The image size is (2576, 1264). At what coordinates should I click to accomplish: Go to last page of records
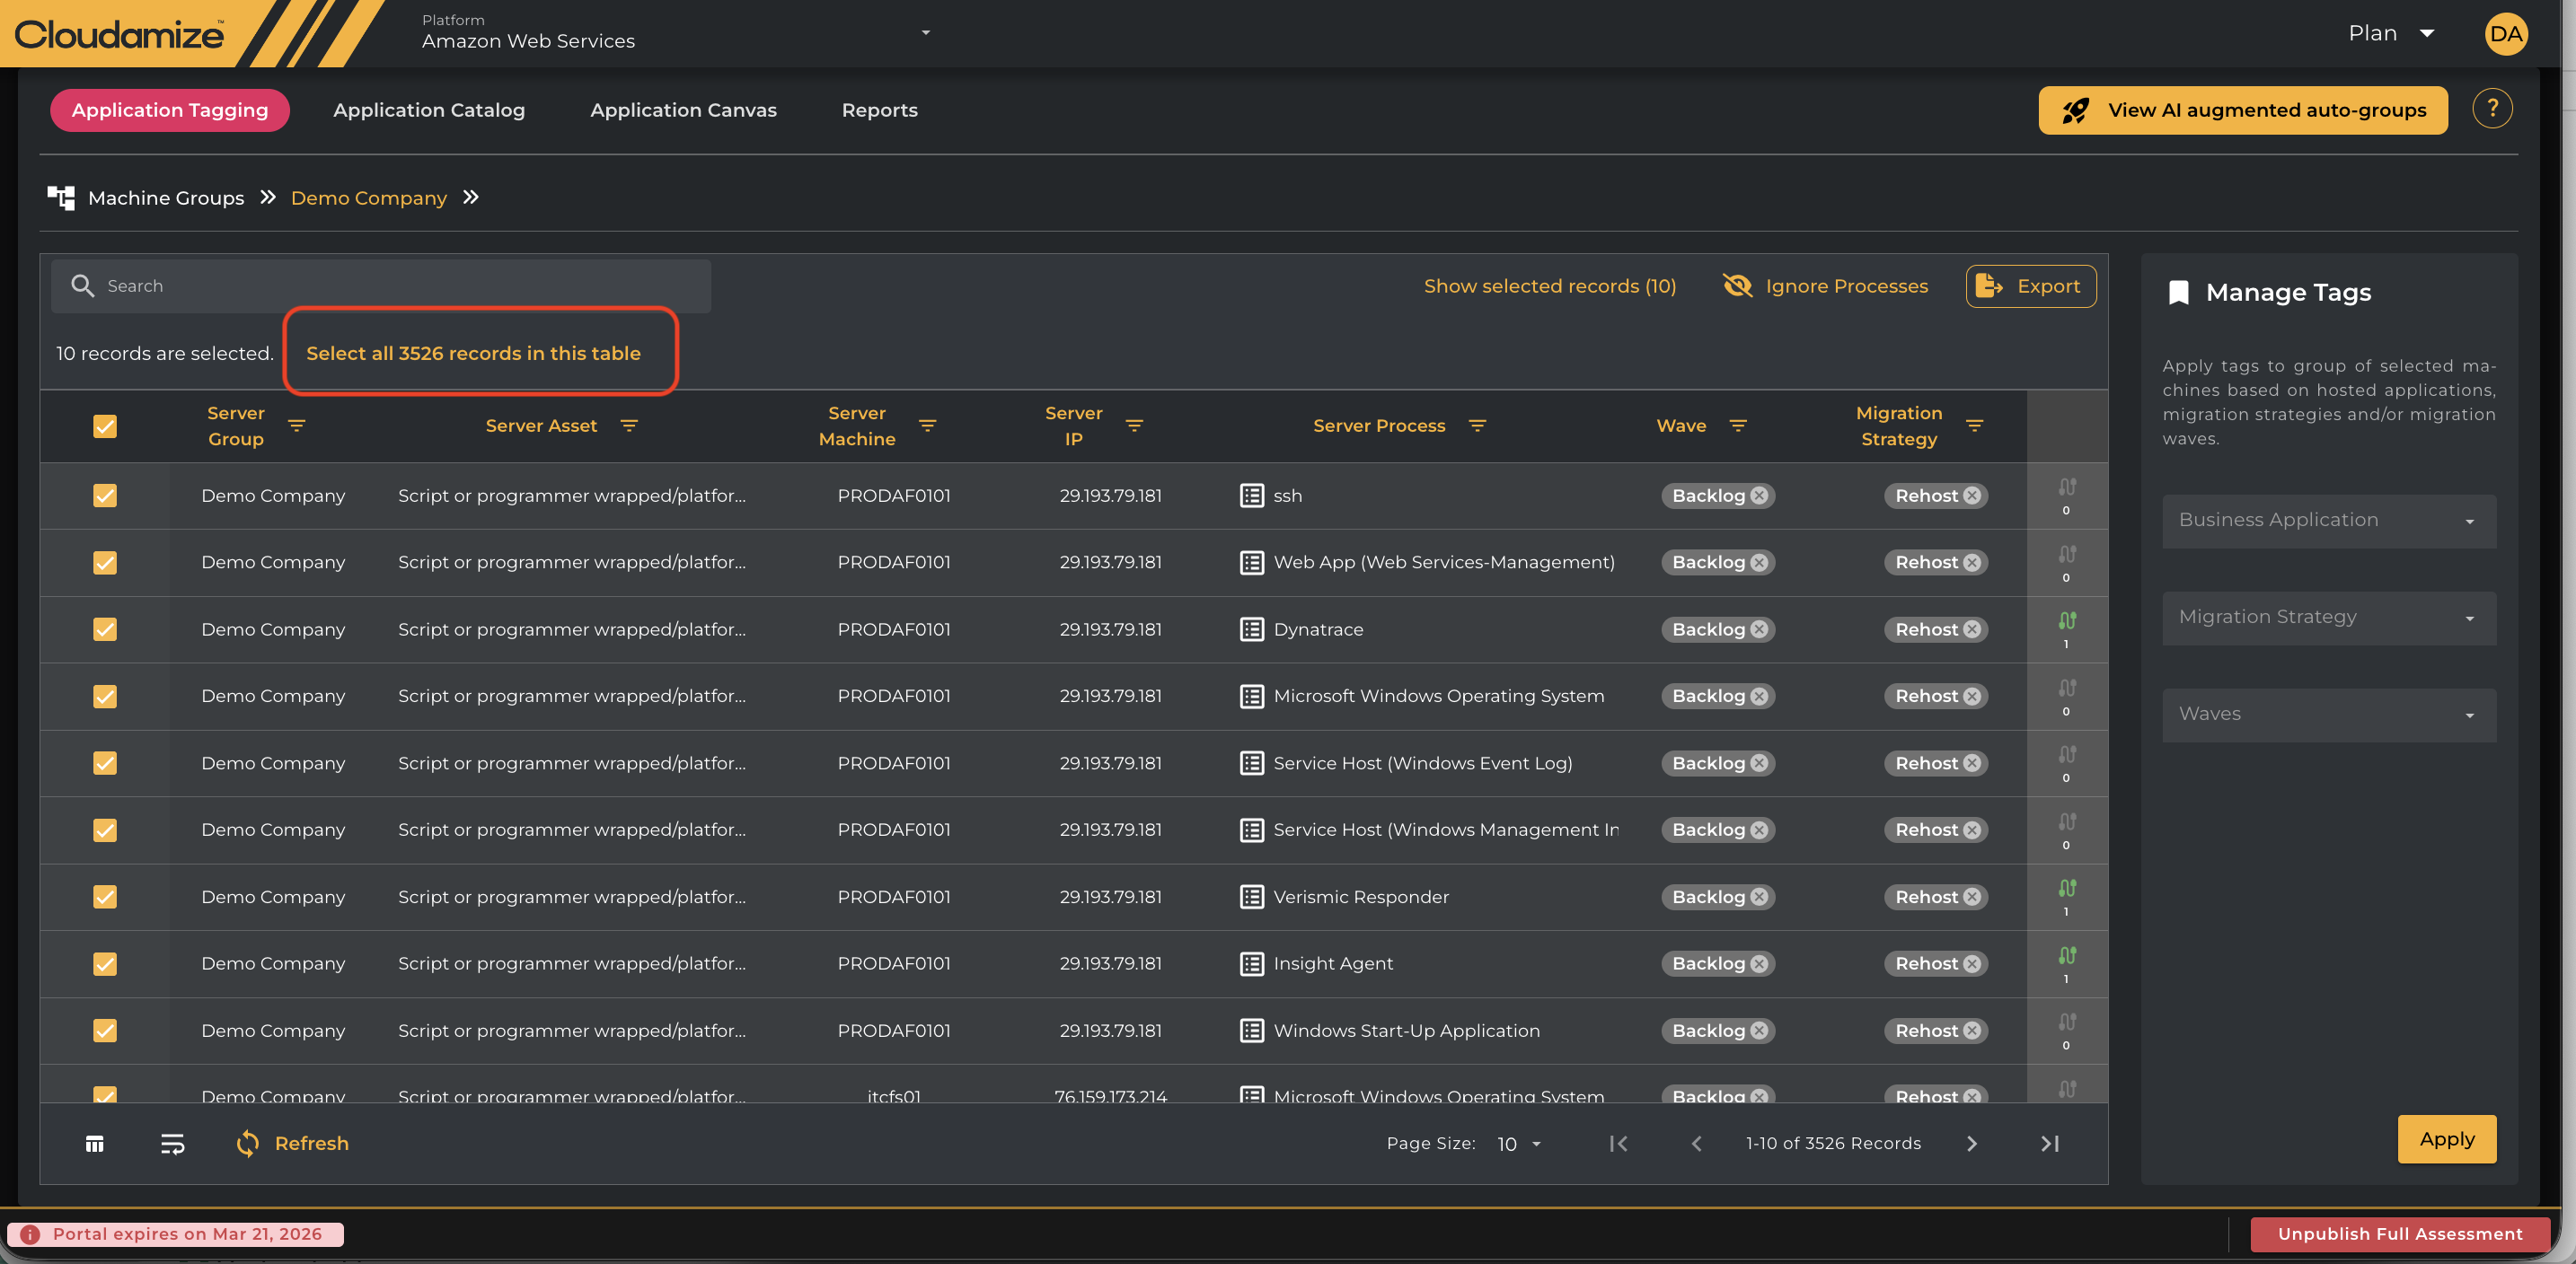(x=2049, y=1143)
